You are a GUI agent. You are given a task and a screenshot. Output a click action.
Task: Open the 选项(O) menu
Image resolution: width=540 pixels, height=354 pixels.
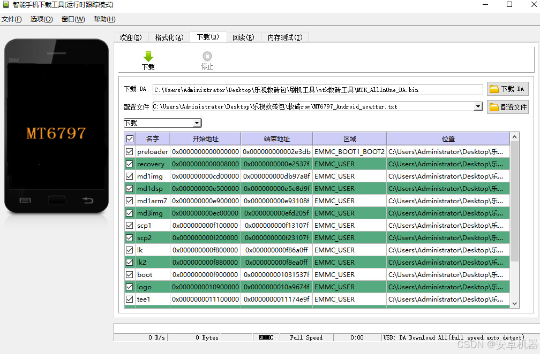tap(41, 19)
